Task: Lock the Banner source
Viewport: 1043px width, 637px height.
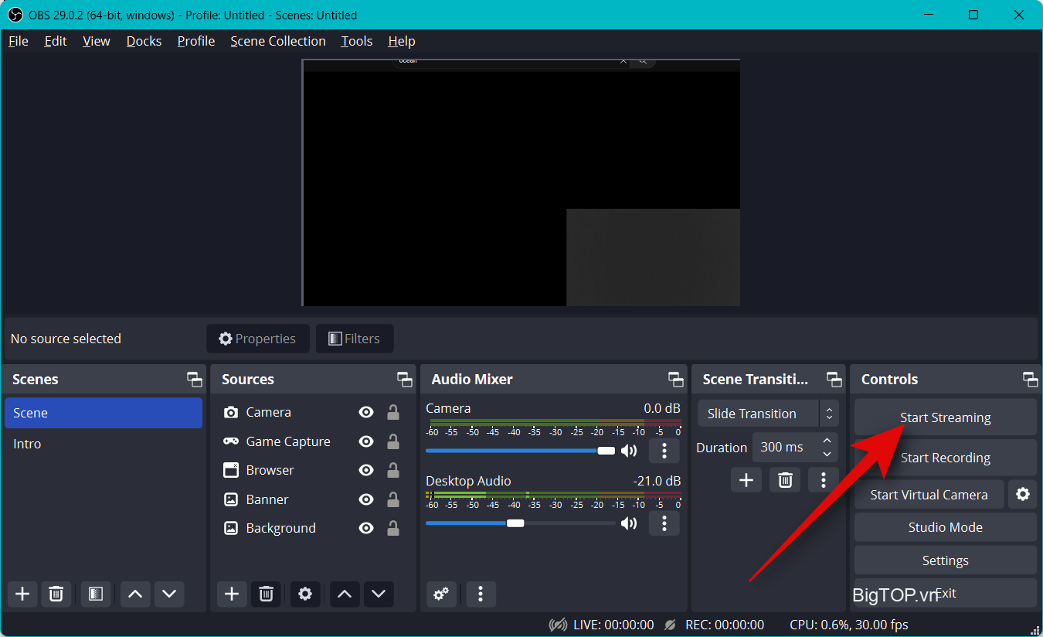Action: coord(393,499)
